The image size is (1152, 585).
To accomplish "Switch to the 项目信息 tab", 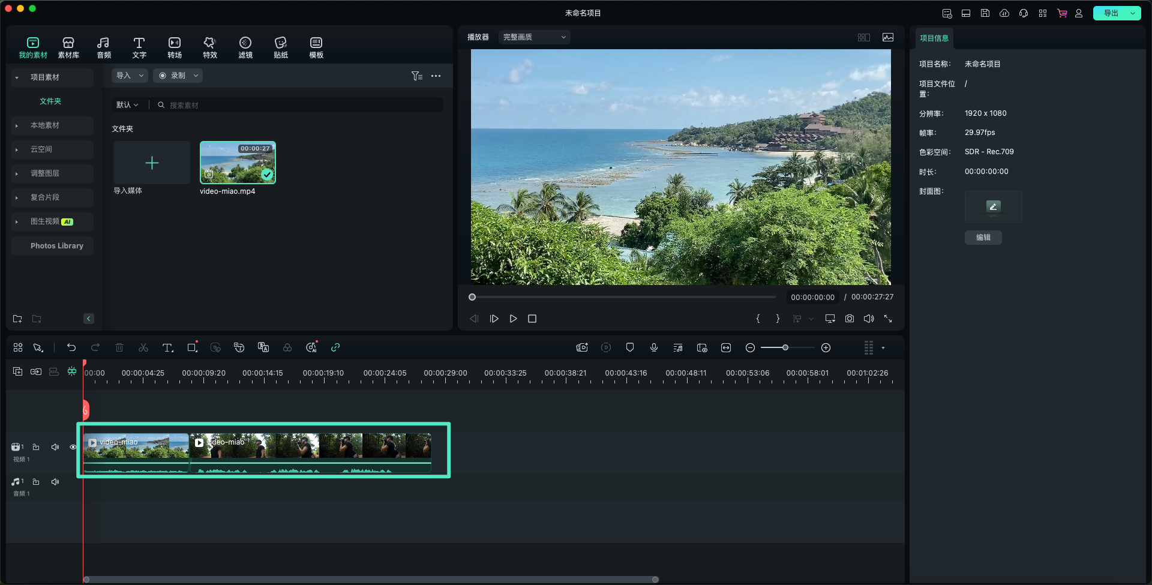I will click(934, 38).
